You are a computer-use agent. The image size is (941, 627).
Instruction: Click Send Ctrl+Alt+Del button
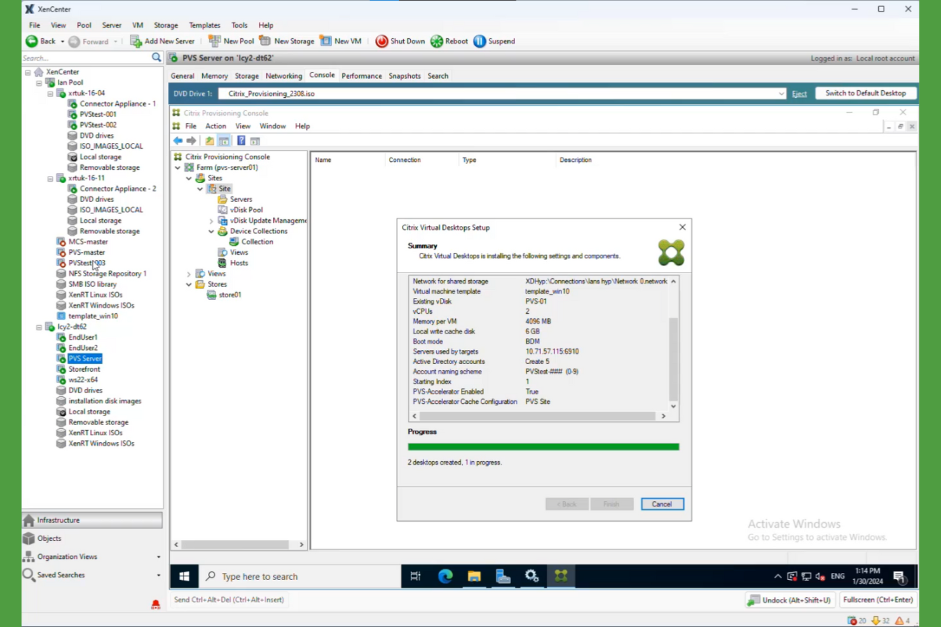click(x=229, y=600)
